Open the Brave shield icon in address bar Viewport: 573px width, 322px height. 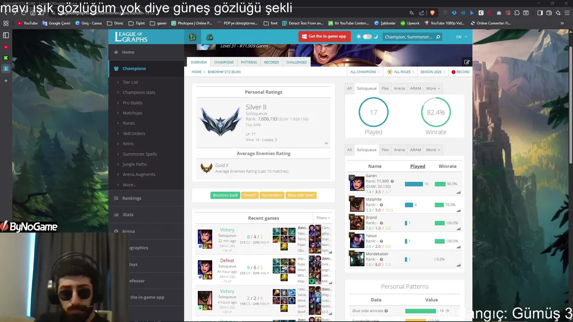pyautogui.click(x=432, y=13)
